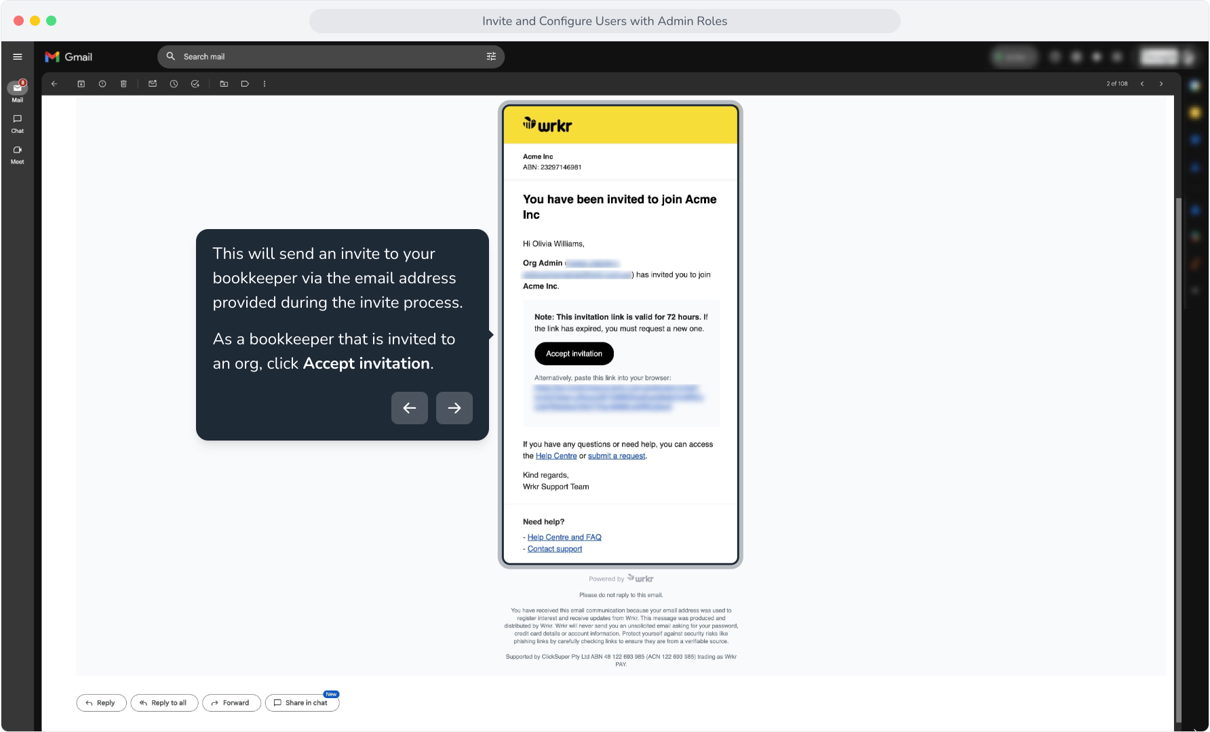This screenshot has width=1210, height=732.
Task: Click the Accept invitation button
Action: pos(574,354)
